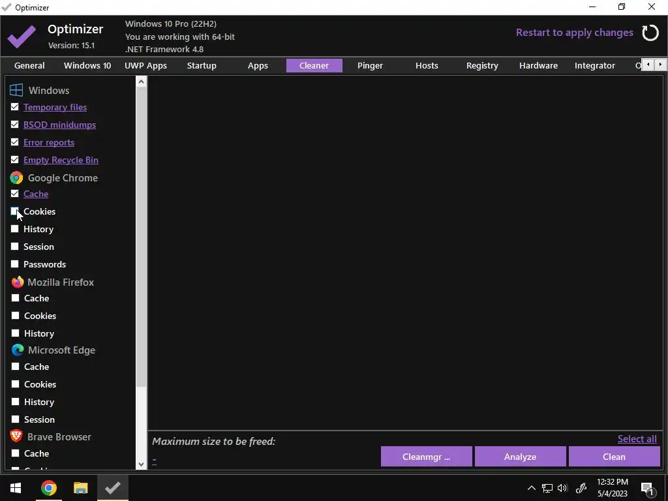This screenshot has width=668, height=501.
Task: Check the Chrome Passwords checkbox
Action: (x=15, y=264)
